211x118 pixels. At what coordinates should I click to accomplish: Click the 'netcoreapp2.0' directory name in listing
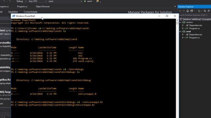click(x=87, y=94)
